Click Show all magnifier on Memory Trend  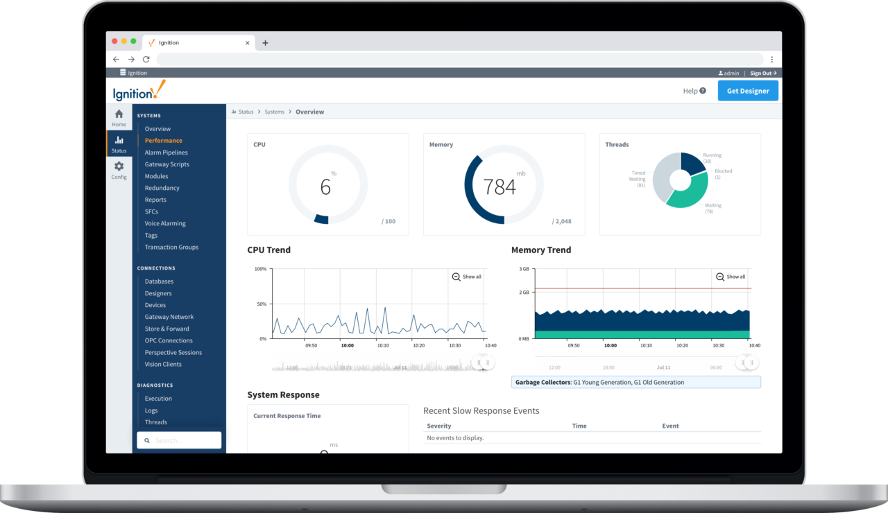[731, 276]
